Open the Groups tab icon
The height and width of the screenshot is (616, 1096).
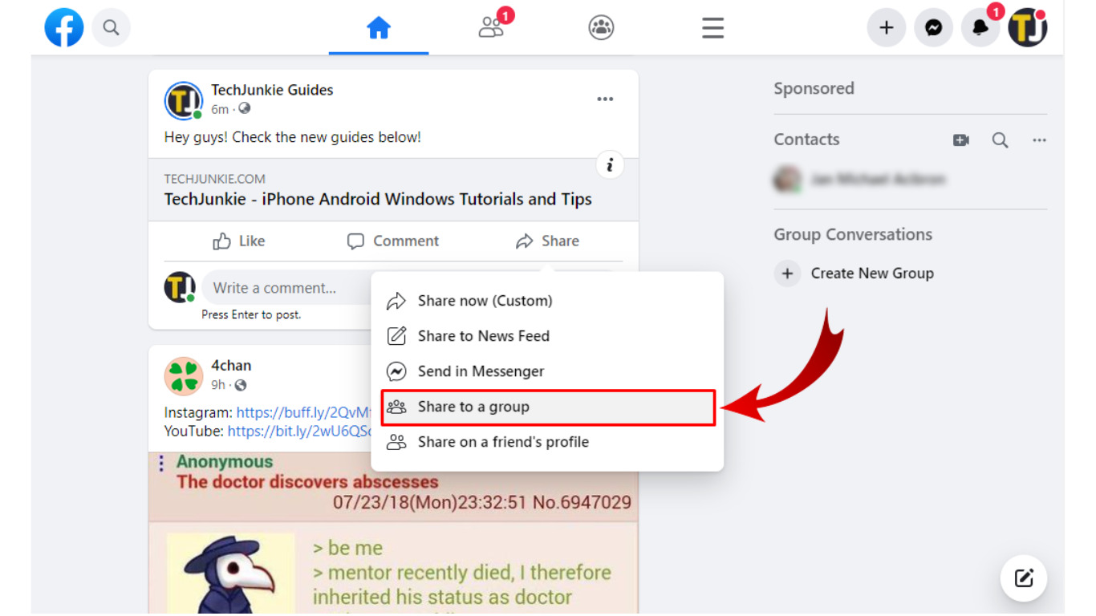(601, 28)
